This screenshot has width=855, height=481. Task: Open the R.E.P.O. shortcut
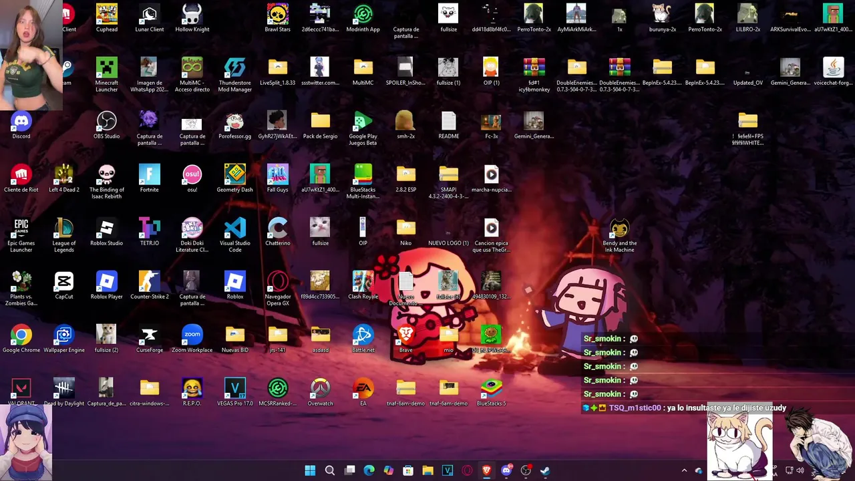tap(192, 392)
